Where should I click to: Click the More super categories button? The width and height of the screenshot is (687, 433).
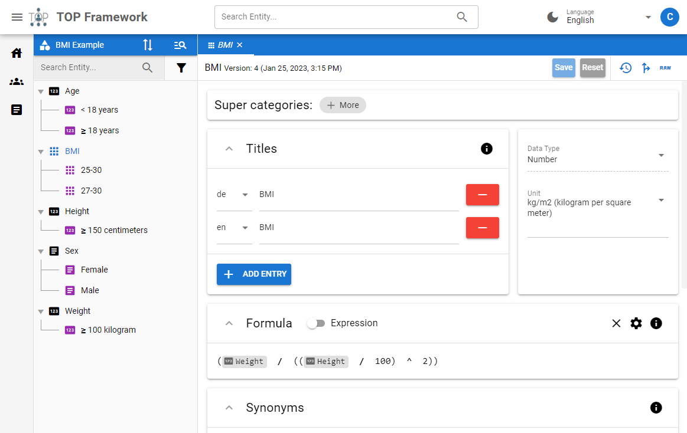(343, 105)
